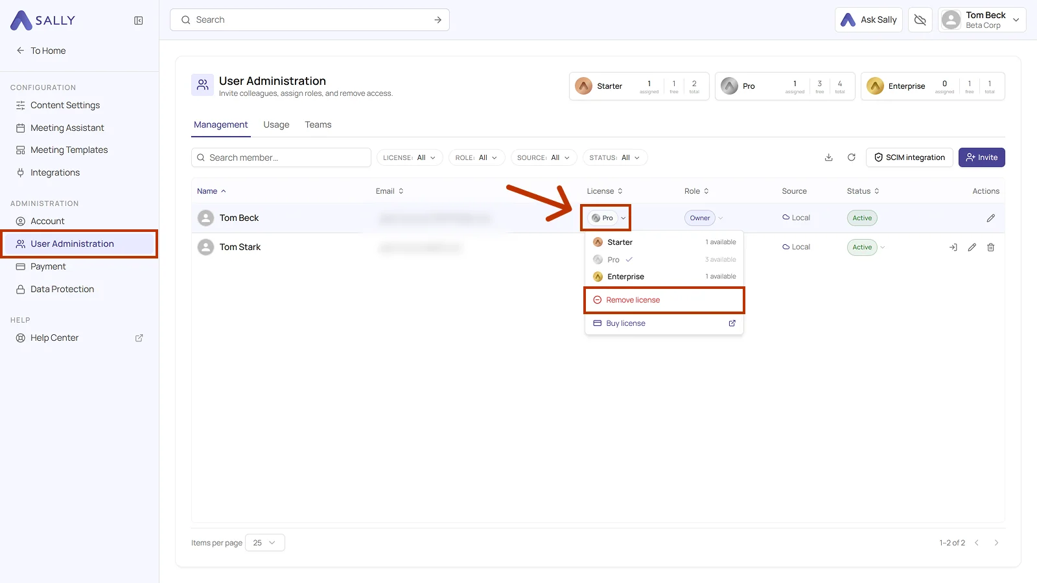Open Tom Stark Active status dropdown
Image resolution: width=1037 pixels, height=583 pixels.
867,247
